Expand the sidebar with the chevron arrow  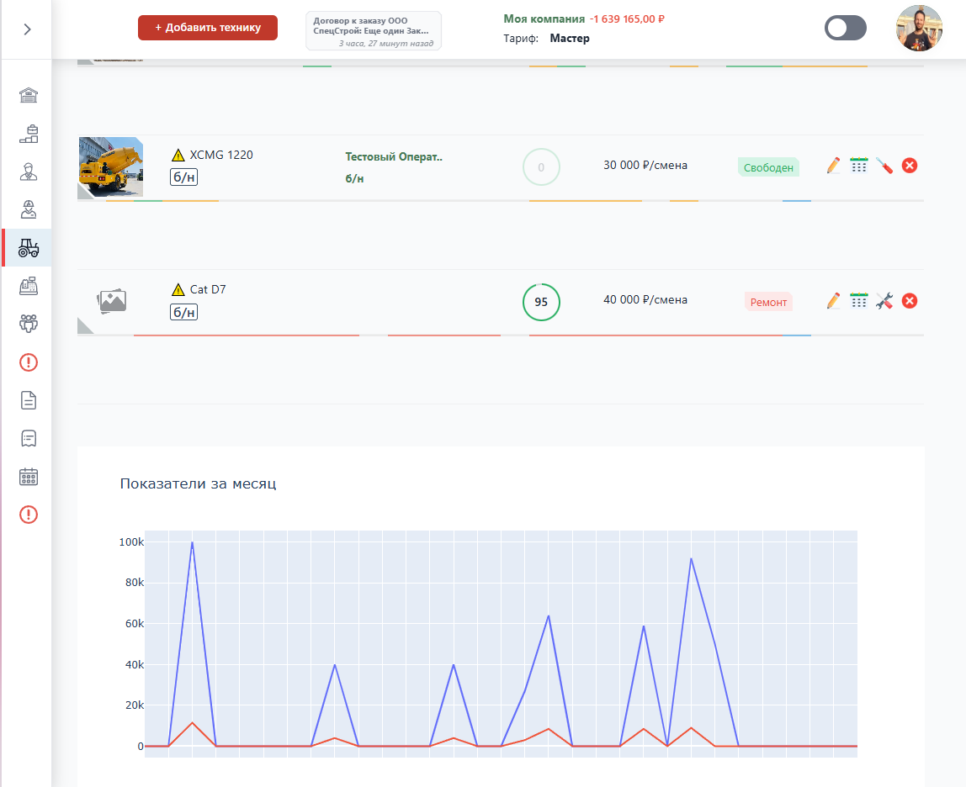pos(27,29)
